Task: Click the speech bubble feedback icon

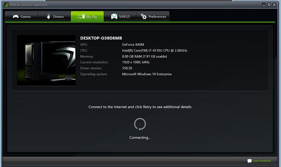Action: 250,161
